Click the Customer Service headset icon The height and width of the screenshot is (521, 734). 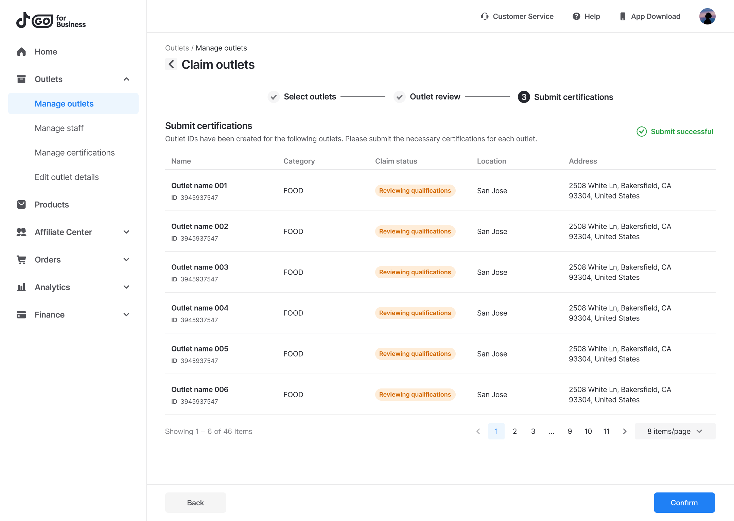485,16
